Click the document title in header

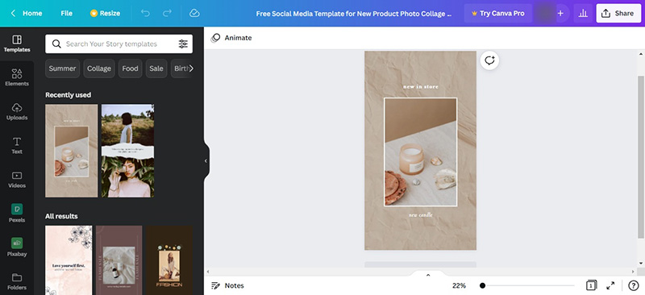click(354, 14)
